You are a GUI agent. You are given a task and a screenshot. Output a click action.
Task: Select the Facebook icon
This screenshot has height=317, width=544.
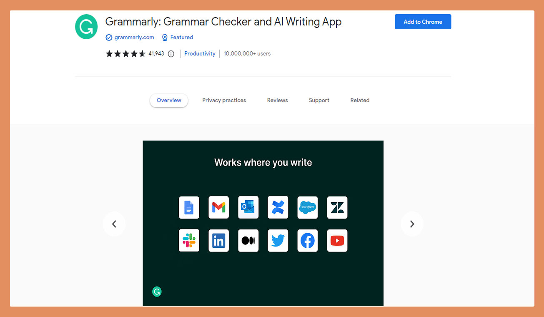click(307, 240)
